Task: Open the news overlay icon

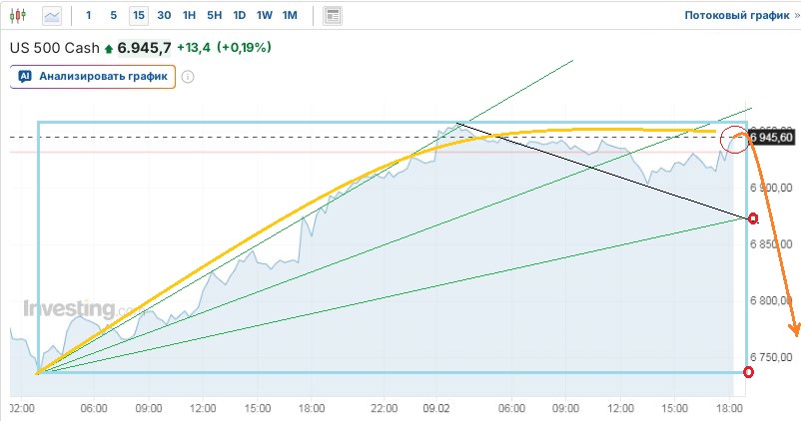Action: coord(333,16)
